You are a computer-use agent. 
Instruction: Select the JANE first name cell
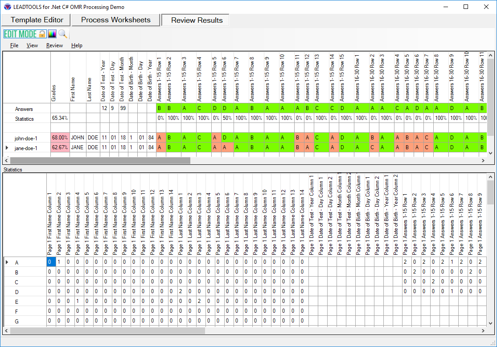[78, 148]
